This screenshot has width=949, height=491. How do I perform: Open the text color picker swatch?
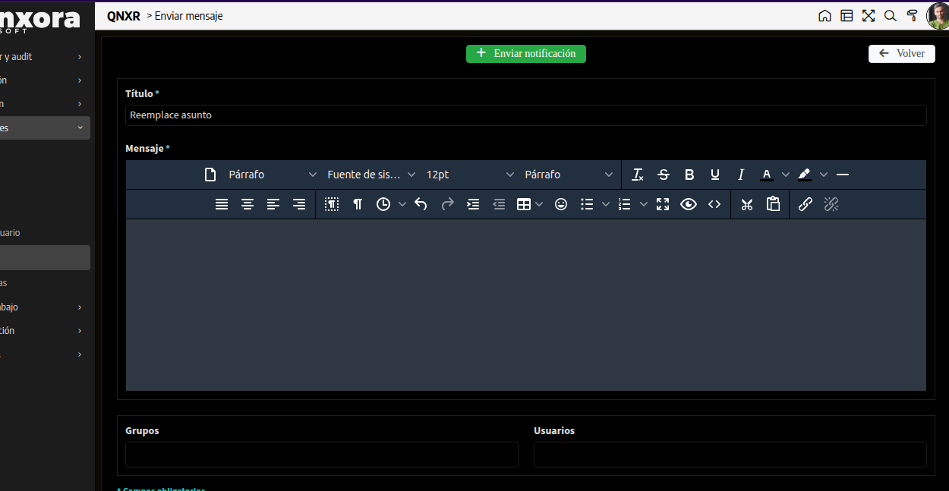767,175
